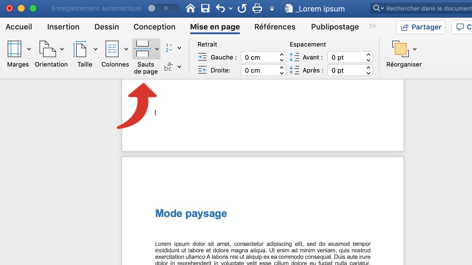472x265 pixels.
Task: Click the Après spacing after icon
Action: point(294,70)
